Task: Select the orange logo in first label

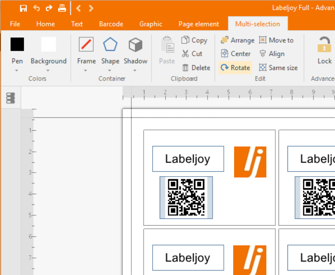Action: point(250,162)
